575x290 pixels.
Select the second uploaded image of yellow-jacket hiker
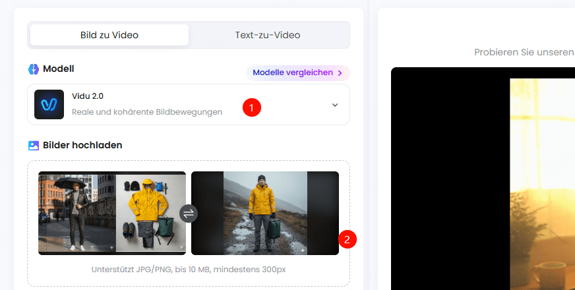tap(265, 213)
